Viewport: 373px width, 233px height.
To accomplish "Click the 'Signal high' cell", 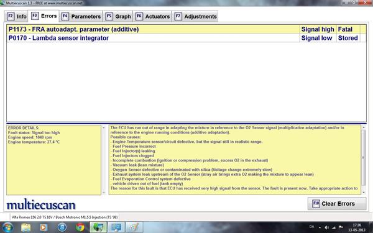I will (318, 29).
